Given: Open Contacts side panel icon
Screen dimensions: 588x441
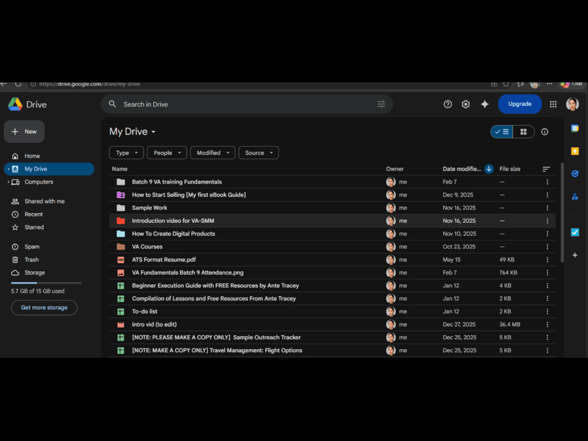Looking at the screenshot, I should tap(574, 196).
